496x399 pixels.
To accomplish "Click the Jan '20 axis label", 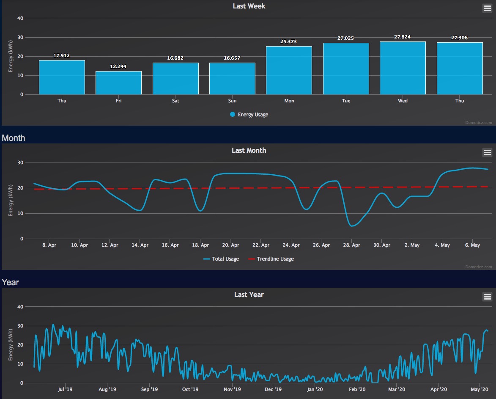I will [315, 389].
